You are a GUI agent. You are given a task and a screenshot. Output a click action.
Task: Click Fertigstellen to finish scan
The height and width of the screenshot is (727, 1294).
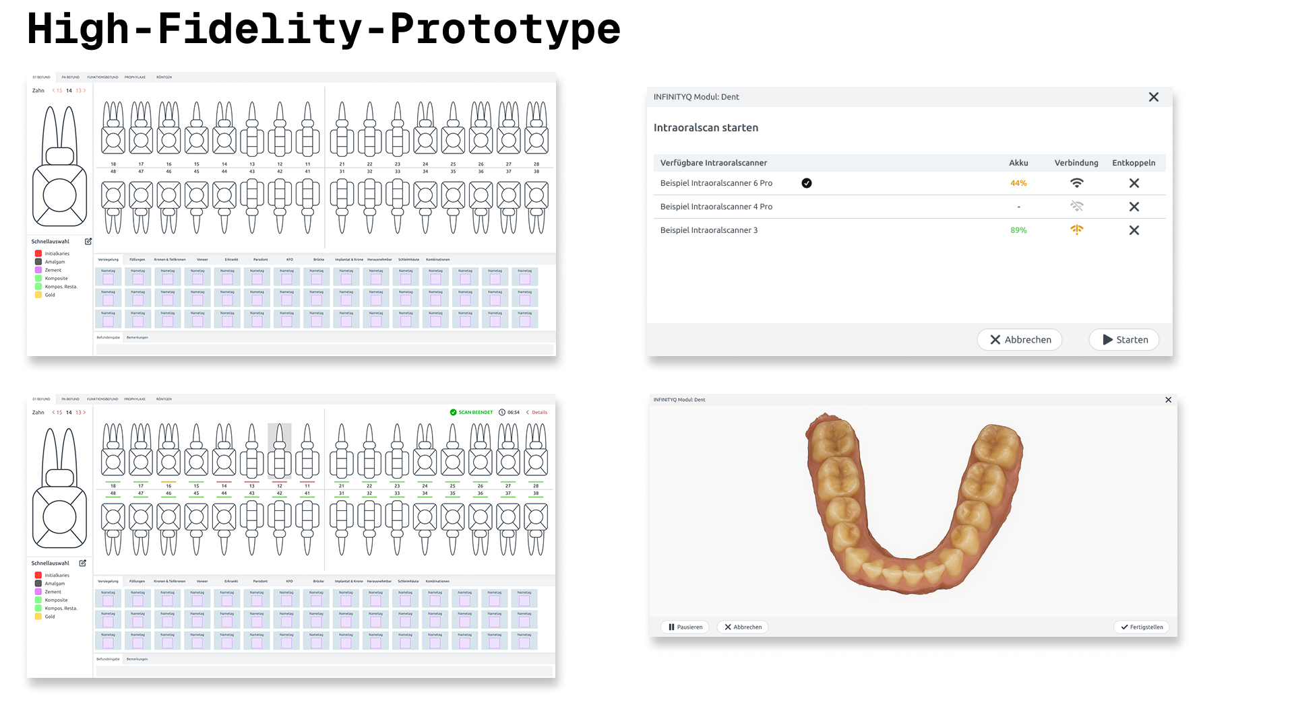tap(1142, 627)
